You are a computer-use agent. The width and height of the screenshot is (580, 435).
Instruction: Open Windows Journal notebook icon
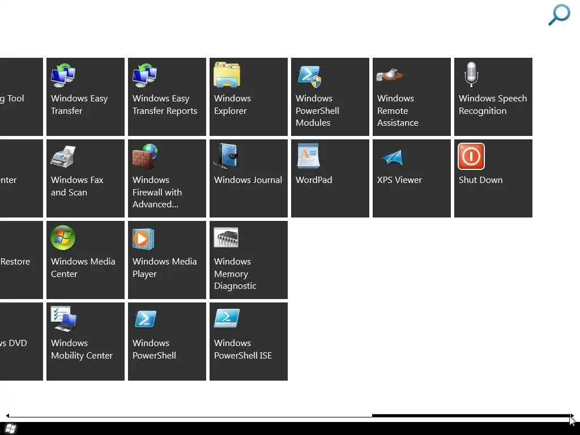(x=226, y=156)
